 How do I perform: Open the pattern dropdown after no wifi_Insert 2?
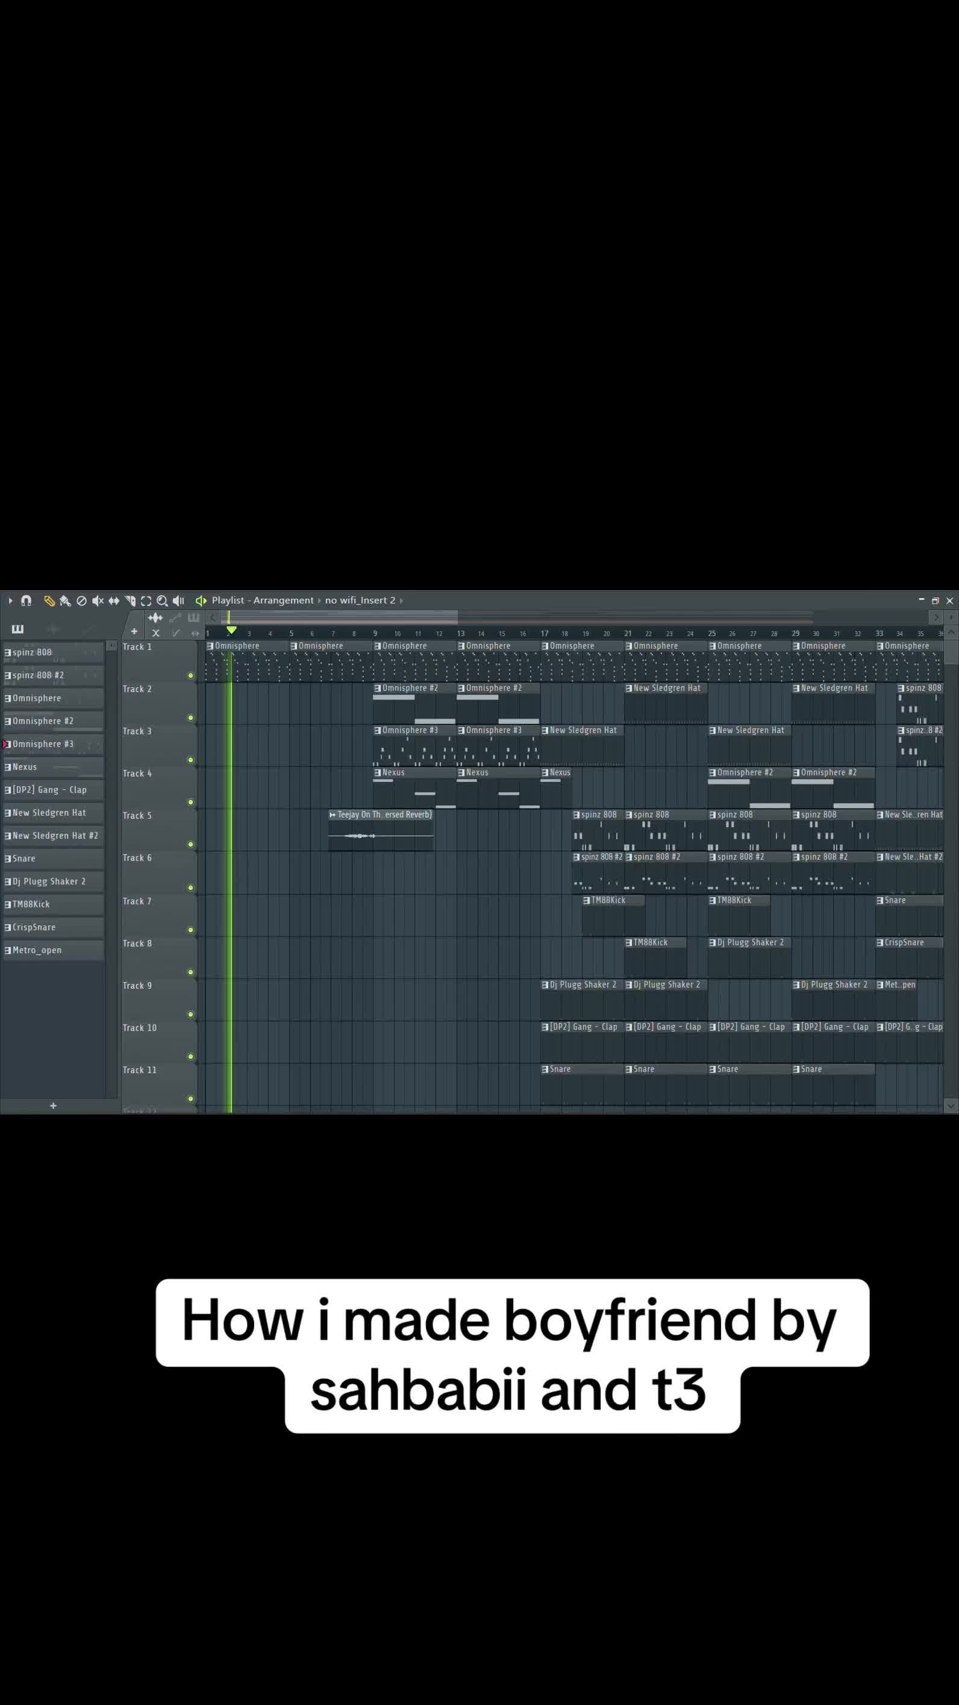[401, 600]
